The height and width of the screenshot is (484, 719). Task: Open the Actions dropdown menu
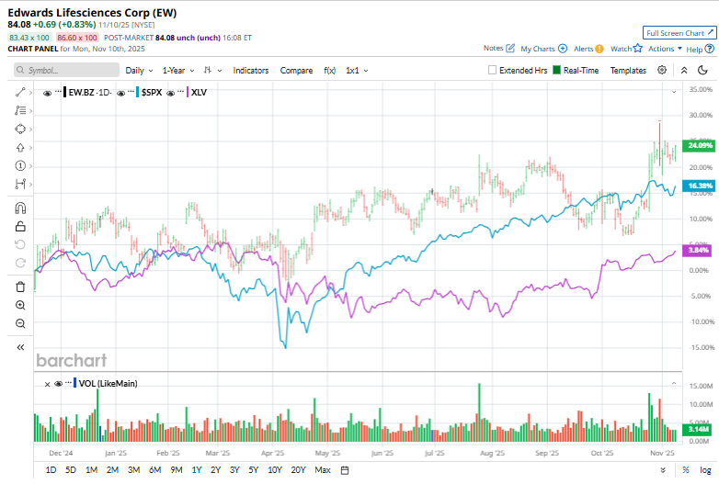point(664,49)
